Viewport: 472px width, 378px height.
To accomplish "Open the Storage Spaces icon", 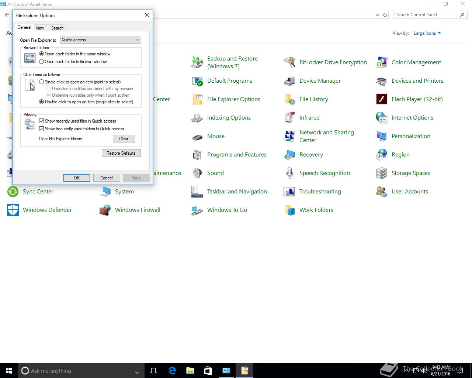I will click(382, 173).
